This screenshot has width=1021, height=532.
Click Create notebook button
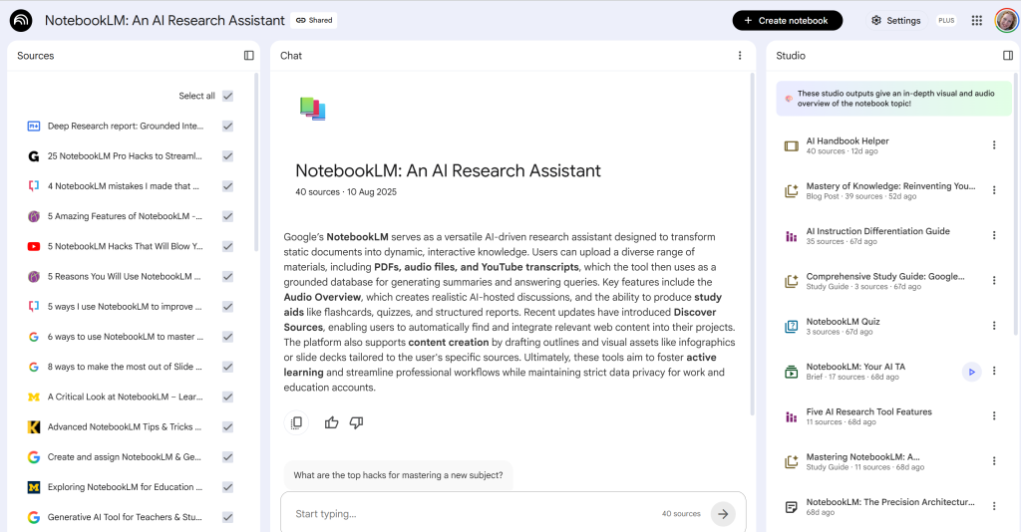(x=788, y=20)
